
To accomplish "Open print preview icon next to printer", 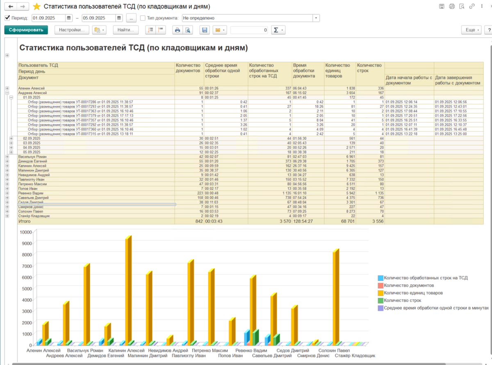I will click(187, 30).
